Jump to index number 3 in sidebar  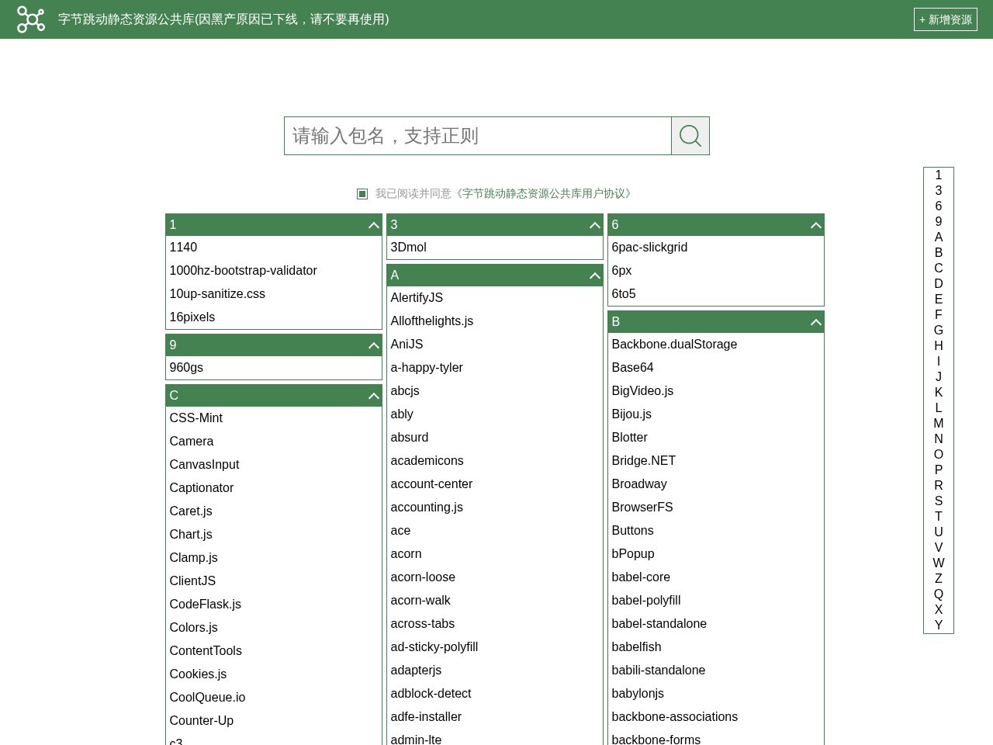939,191
